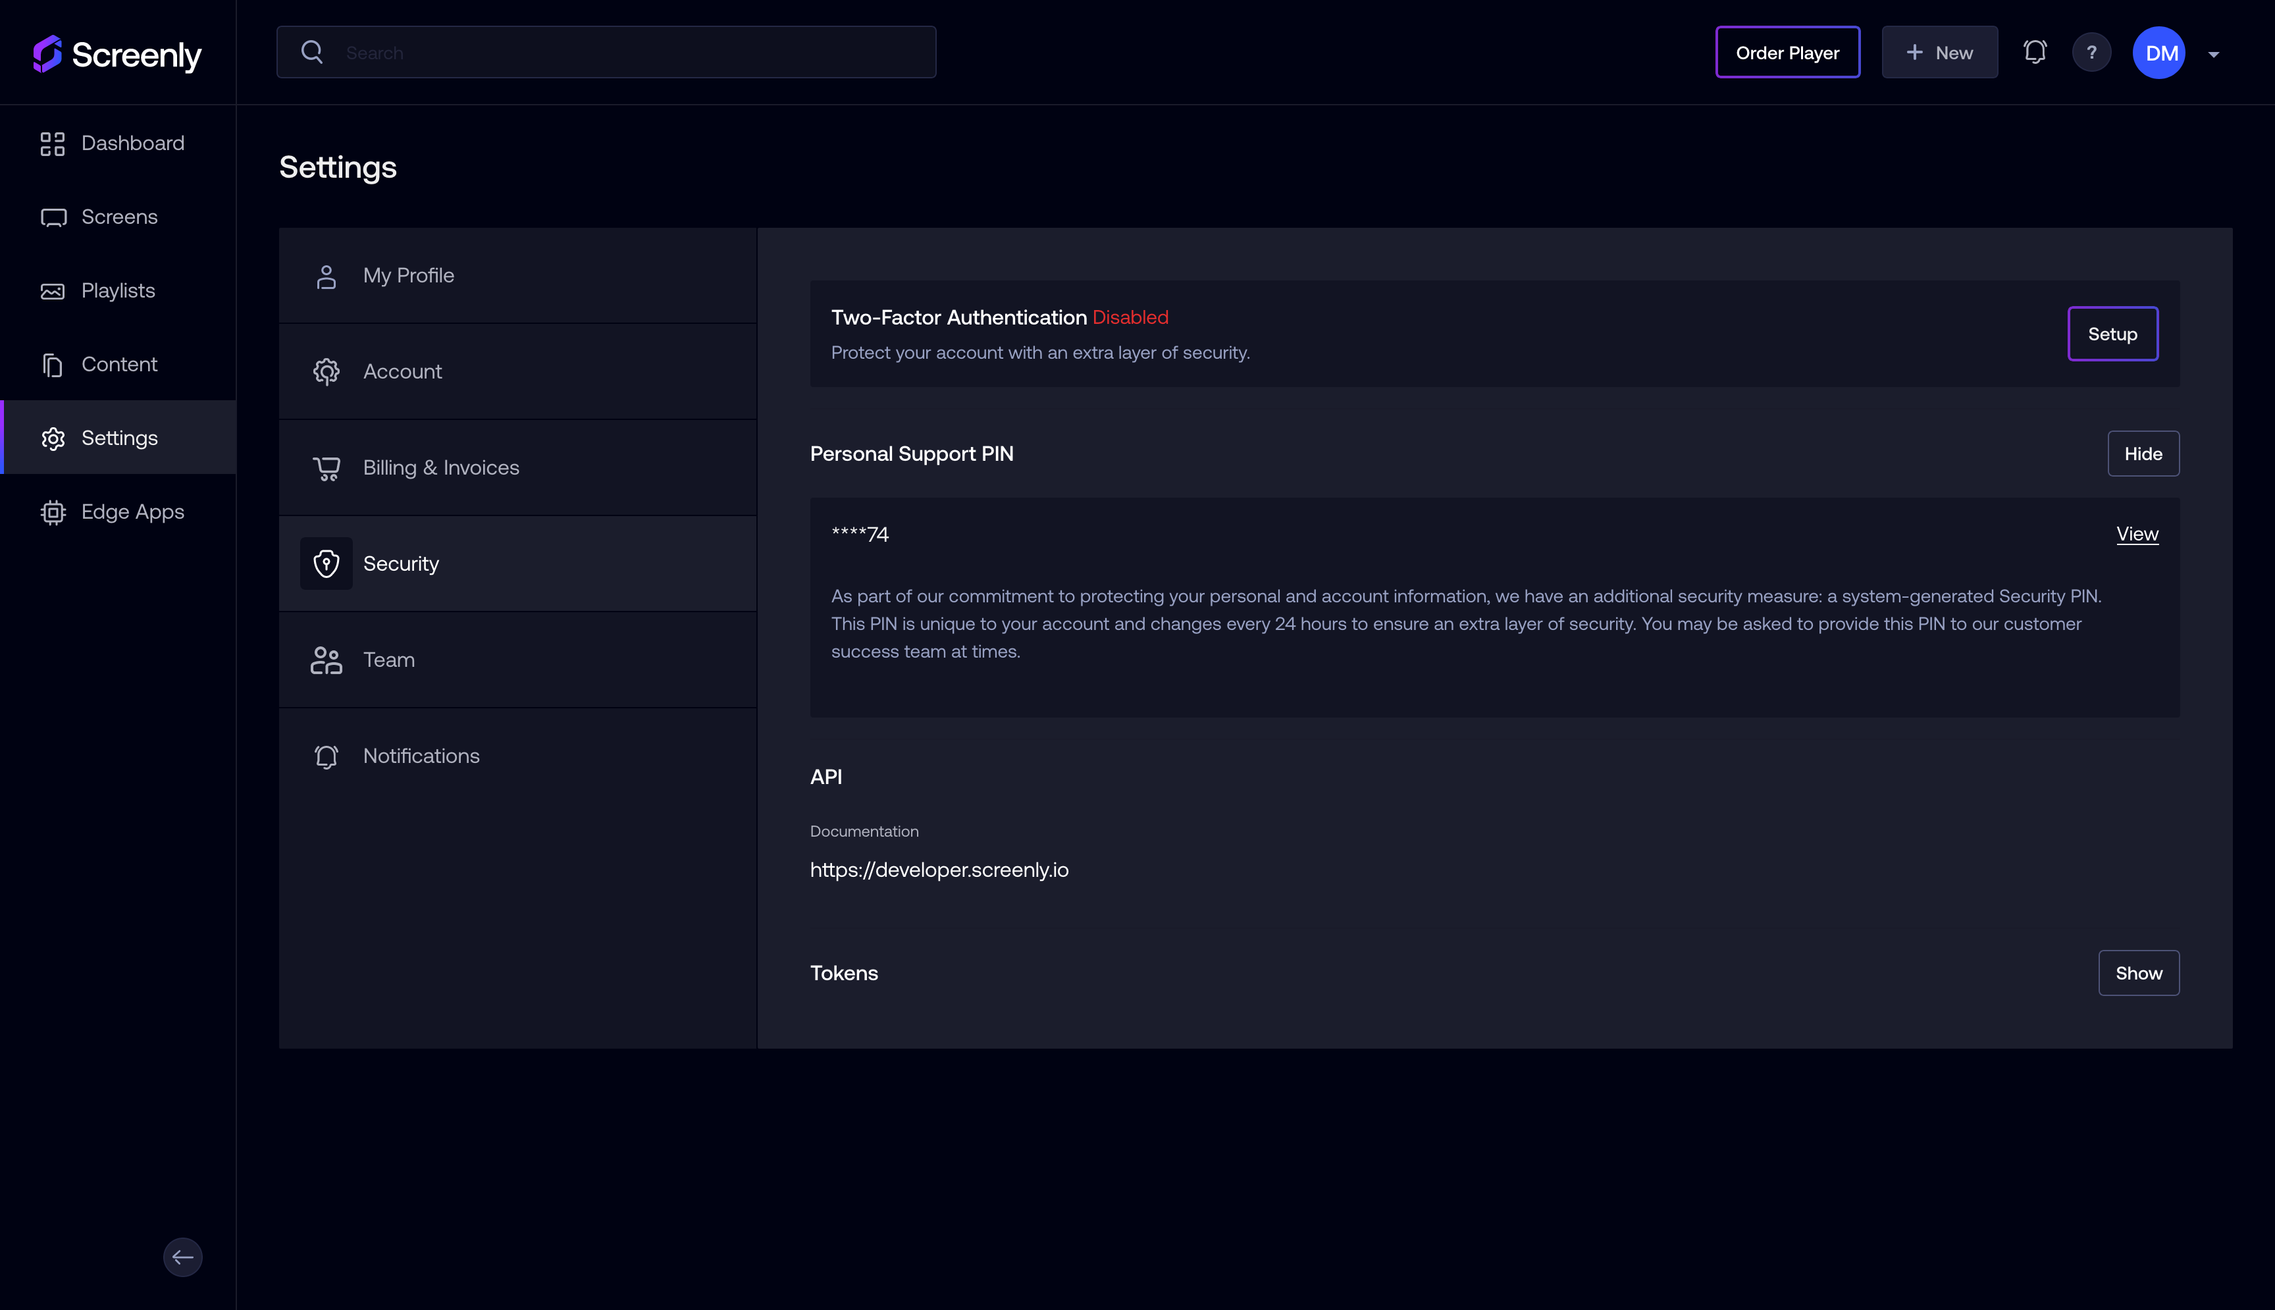This screenshot has width=2275, height=1310.
Task: Select the Screens icon in sidebar
Action: coord(52,217)
